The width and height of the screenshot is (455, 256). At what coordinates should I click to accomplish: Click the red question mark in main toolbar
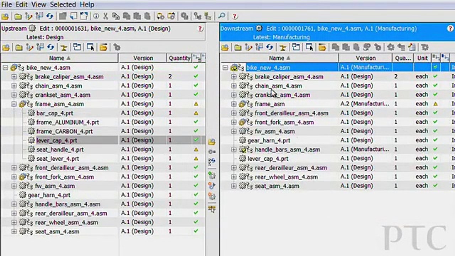235,16
